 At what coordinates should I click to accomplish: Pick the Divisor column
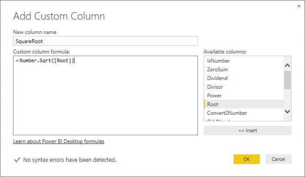(215, 87)
